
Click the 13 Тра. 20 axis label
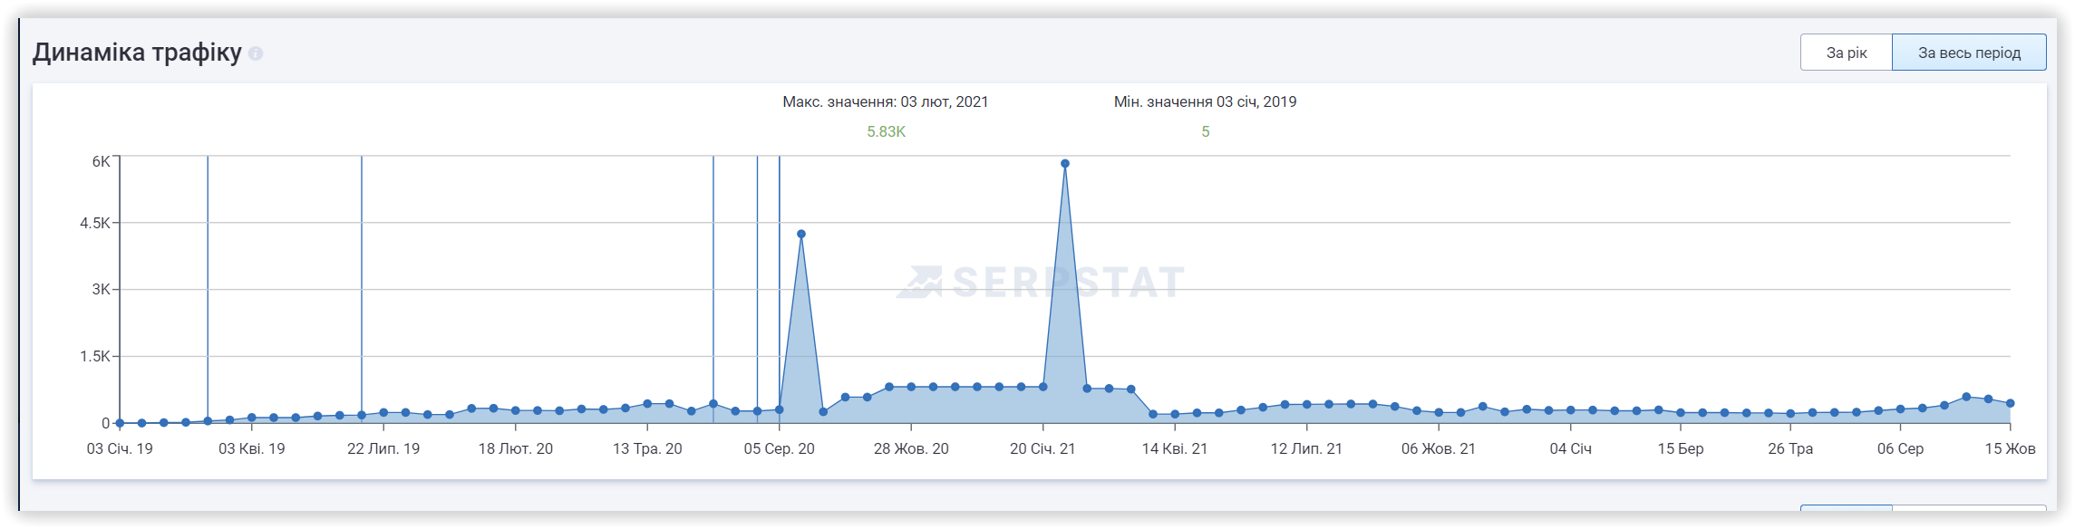click(x=647, y=448)
